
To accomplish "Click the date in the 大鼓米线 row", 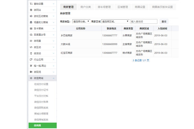I will point(161,44).
